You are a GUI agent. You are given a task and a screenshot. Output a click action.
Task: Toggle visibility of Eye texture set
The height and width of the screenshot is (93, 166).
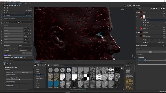pyautogui.click(x=4, y=10)
